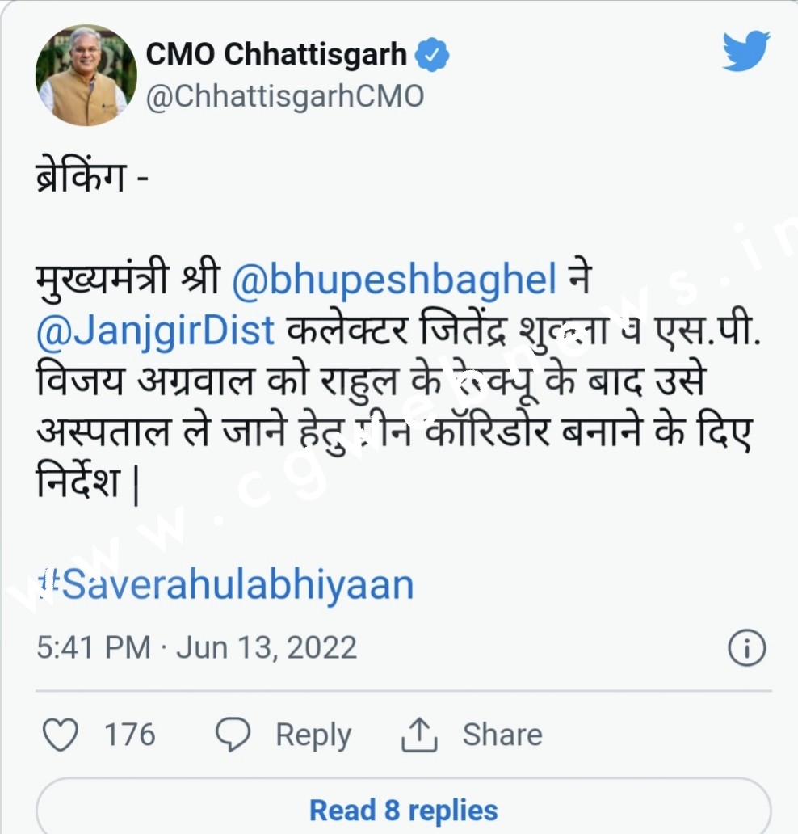
Task: Click the tweet timestamp Jun 13, 2022
Action: 196,647
